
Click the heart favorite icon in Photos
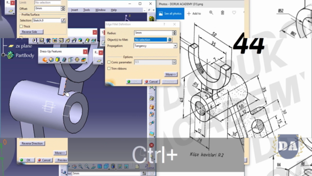coord(234,13)
